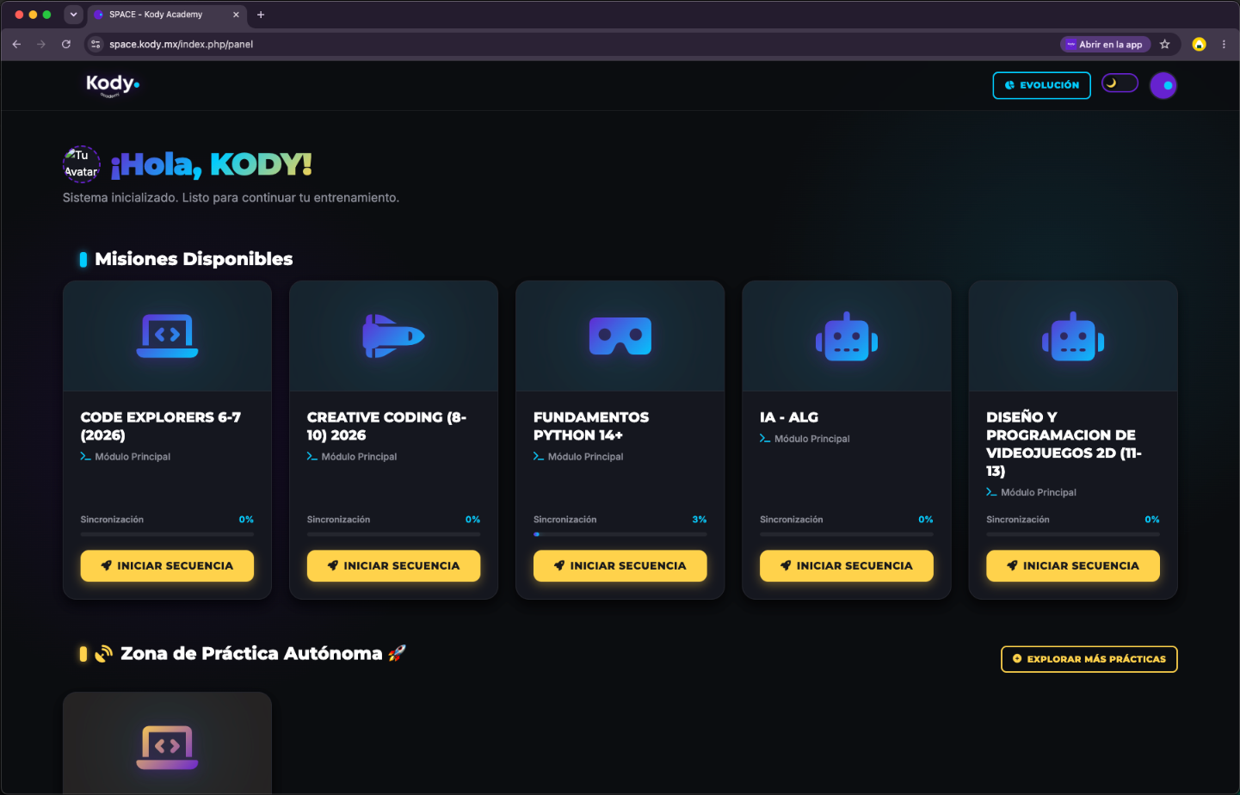Click 'Abrir en la app' in address bar
This screenshot has width=1240, height=795.
click(1105, 45)
